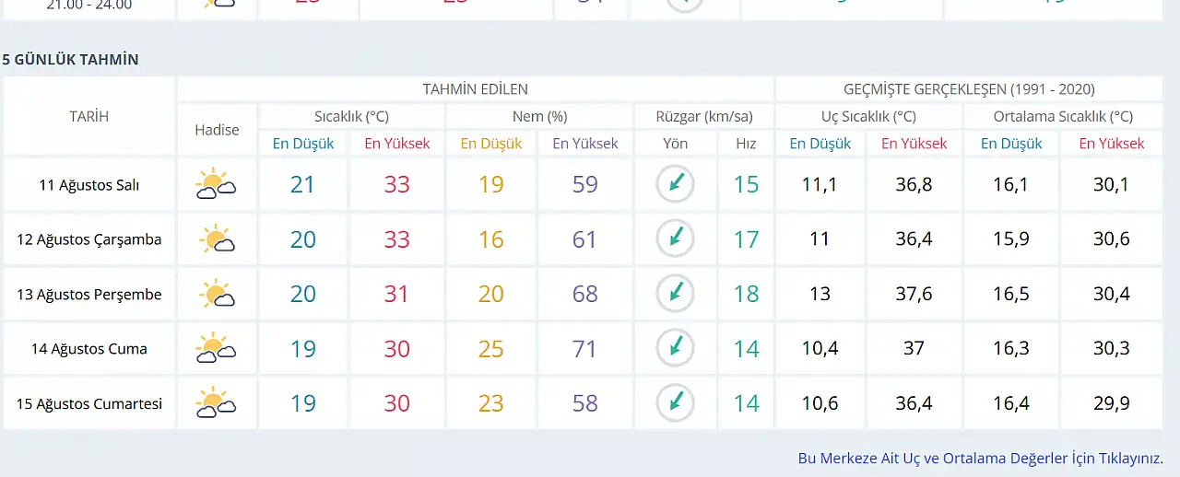Select the 11 Ağustos Salı date cell
This screenshot has height=477, width=1180.
click(88, 184)
